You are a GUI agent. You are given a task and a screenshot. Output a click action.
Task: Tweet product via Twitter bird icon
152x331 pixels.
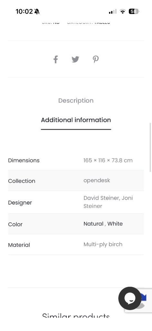(75, 59)
